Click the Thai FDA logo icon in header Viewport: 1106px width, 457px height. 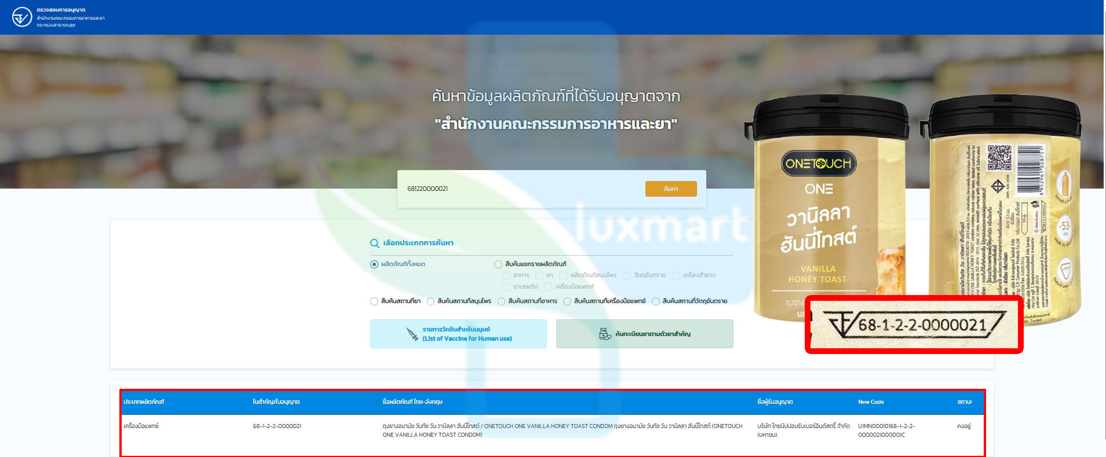click(21, 17)
